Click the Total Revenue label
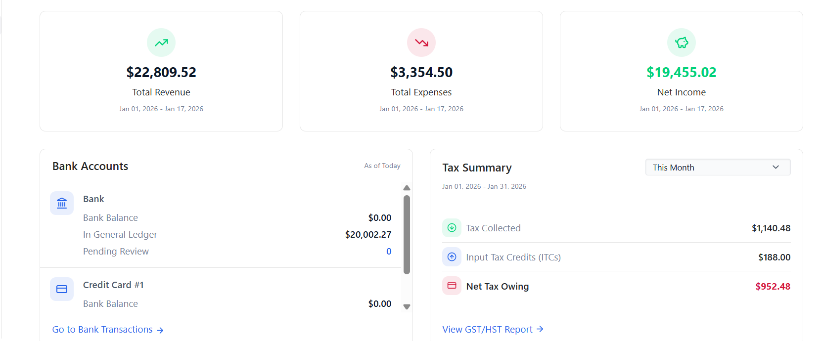 pos(161,92)
